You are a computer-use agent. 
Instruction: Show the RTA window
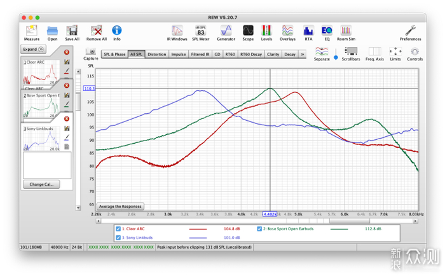tap(308, 30)
